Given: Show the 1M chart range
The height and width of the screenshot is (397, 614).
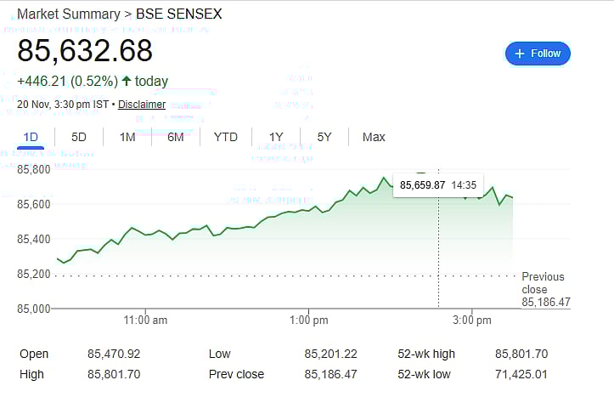Looking at the screenshot, I should [x=127, y=137].
